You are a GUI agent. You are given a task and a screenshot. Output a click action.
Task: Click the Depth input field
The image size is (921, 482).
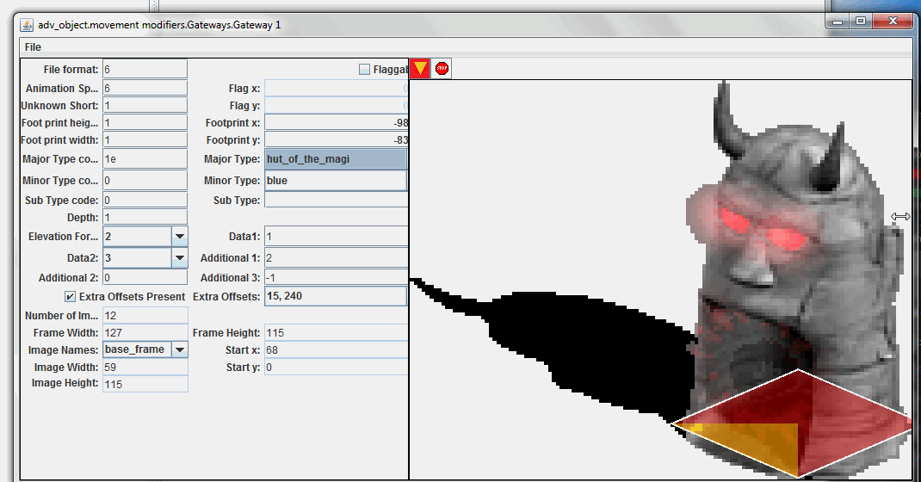[x=145, y=217]
